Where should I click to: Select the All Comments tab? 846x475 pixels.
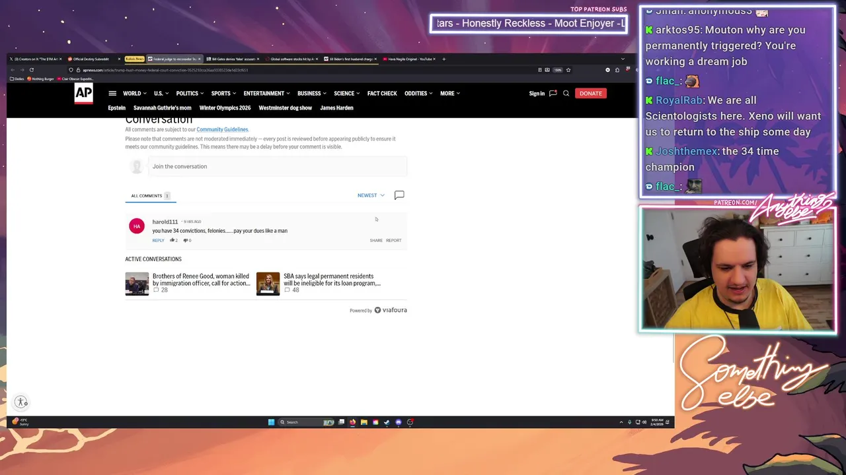click(x=150, y=196)
